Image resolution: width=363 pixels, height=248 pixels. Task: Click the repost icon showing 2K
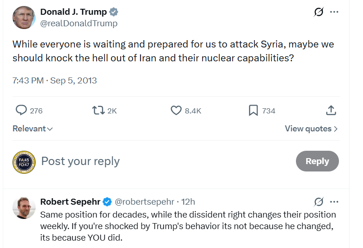coord(98,110)
